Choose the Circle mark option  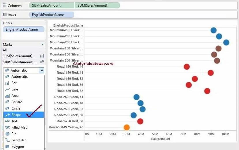[x=24, y=108]
